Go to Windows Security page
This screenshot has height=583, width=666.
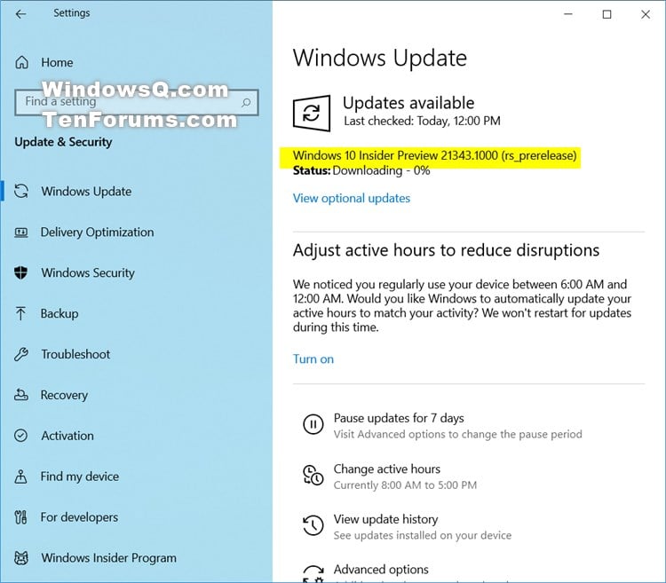pos(88,272)
